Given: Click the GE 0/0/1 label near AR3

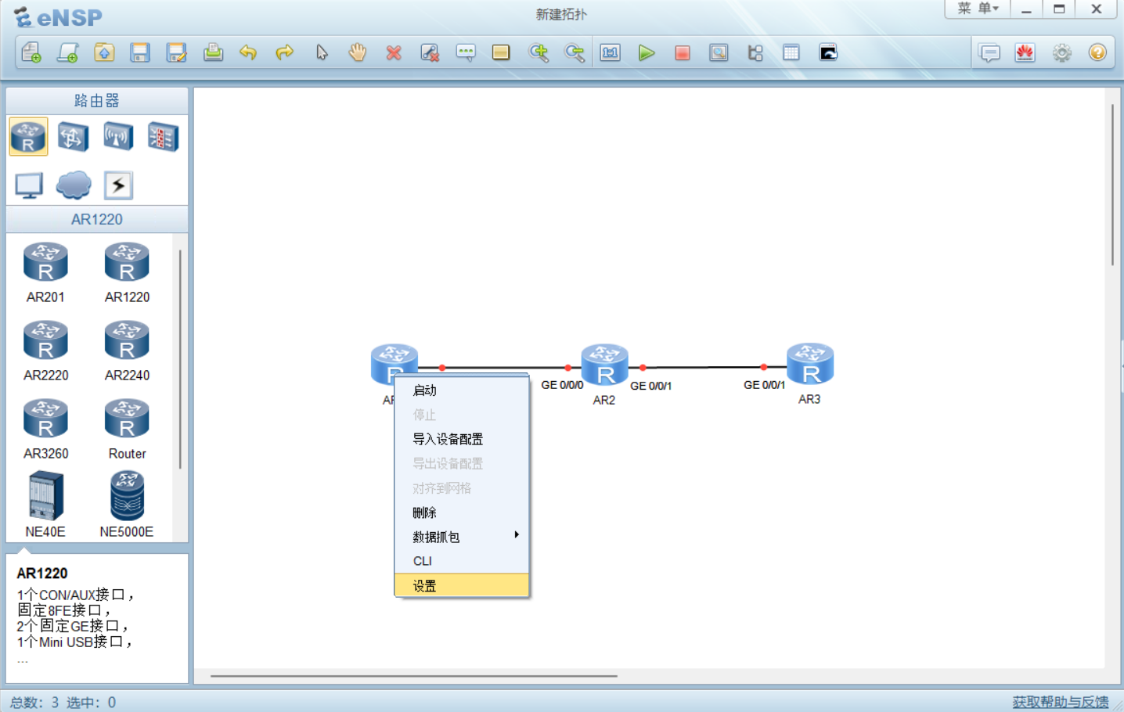Looking at the screenshot, I should pyautogui.click(x=764, y=385).
